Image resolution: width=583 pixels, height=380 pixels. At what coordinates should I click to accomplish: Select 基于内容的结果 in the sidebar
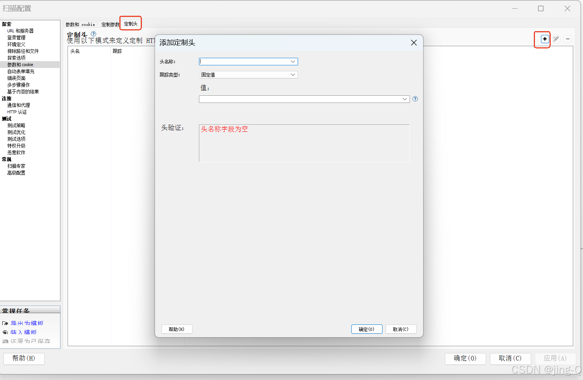coord(23,92)
